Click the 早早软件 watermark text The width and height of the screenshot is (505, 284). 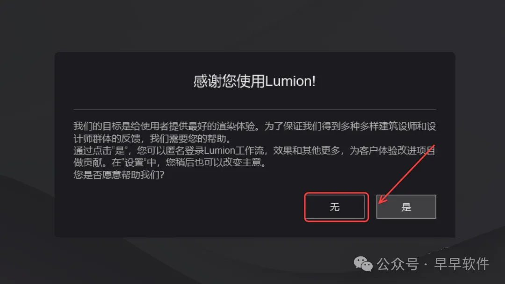point(462,264)
